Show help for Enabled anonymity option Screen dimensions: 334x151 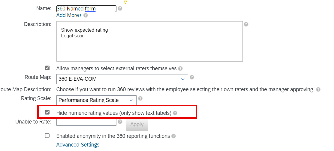click(x=174, y=136)
